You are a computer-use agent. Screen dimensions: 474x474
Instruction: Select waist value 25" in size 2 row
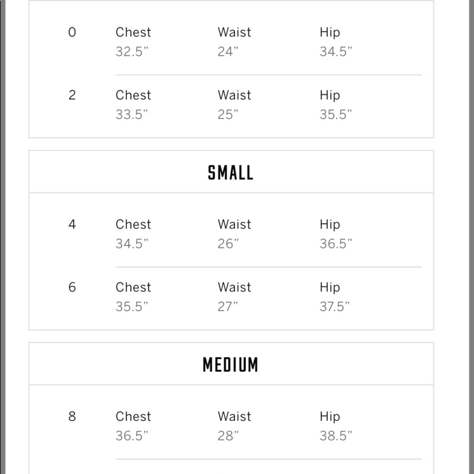228,115
